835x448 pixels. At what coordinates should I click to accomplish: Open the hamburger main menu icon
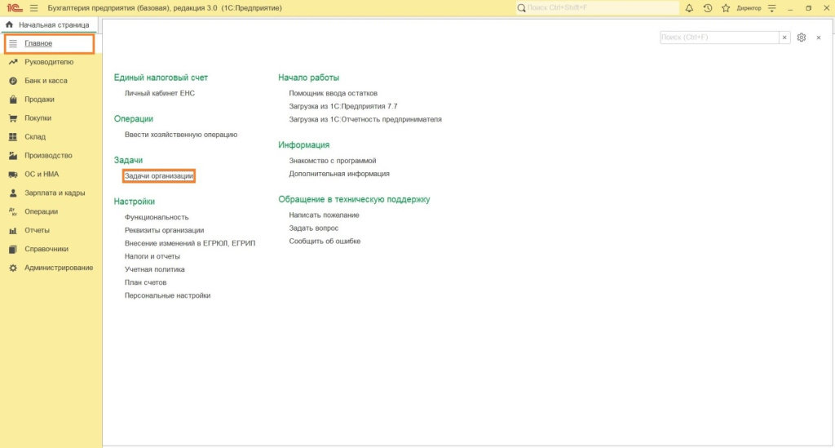(33, 7)
